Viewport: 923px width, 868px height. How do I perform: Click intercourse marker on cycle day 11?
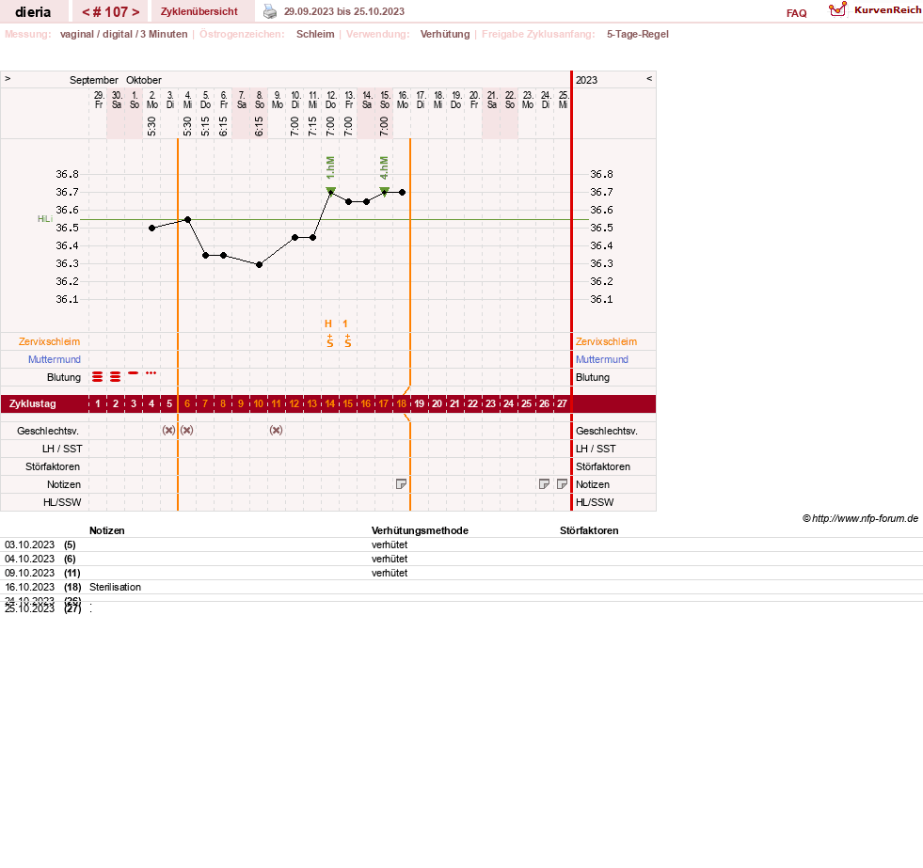click(276, 430)
